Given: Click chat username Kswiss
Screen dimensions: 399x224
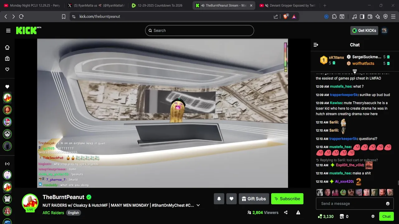Looking at the screenshot, I should pyautogui.click(x=336, y=103).
